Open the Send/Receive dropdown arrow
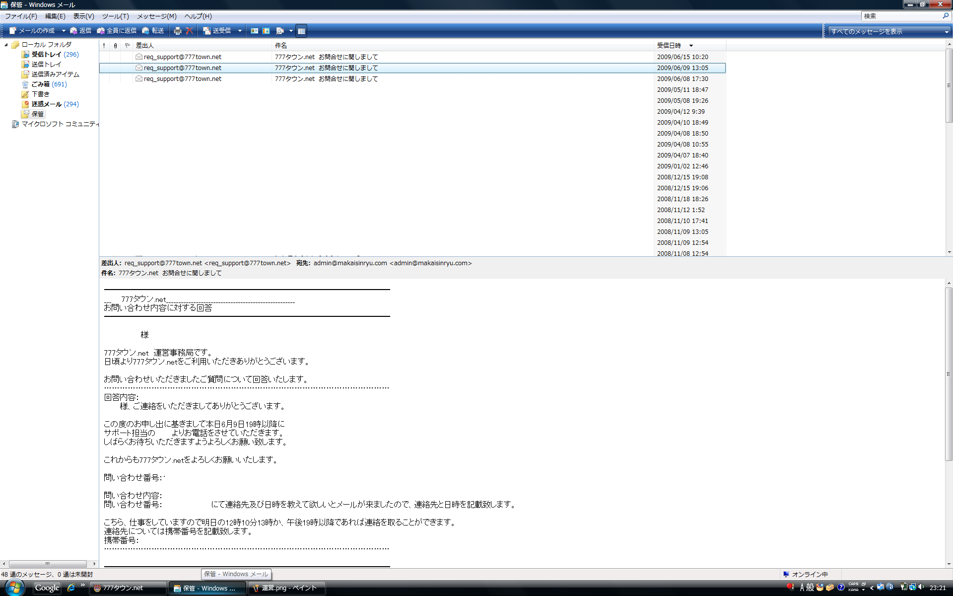This screenshot has width=953, height=596. pos(240,31)
